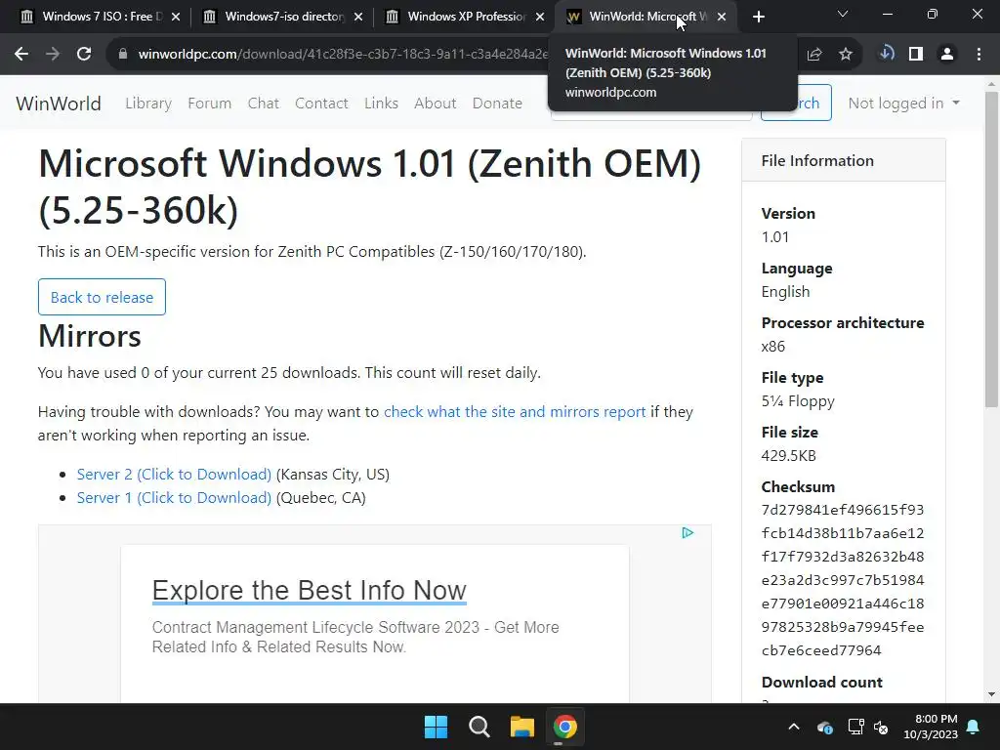Image resolution: width=1000 pixels, height=750 pixels.
Task: Open the Windows Start menu
Action: [437, 727]
